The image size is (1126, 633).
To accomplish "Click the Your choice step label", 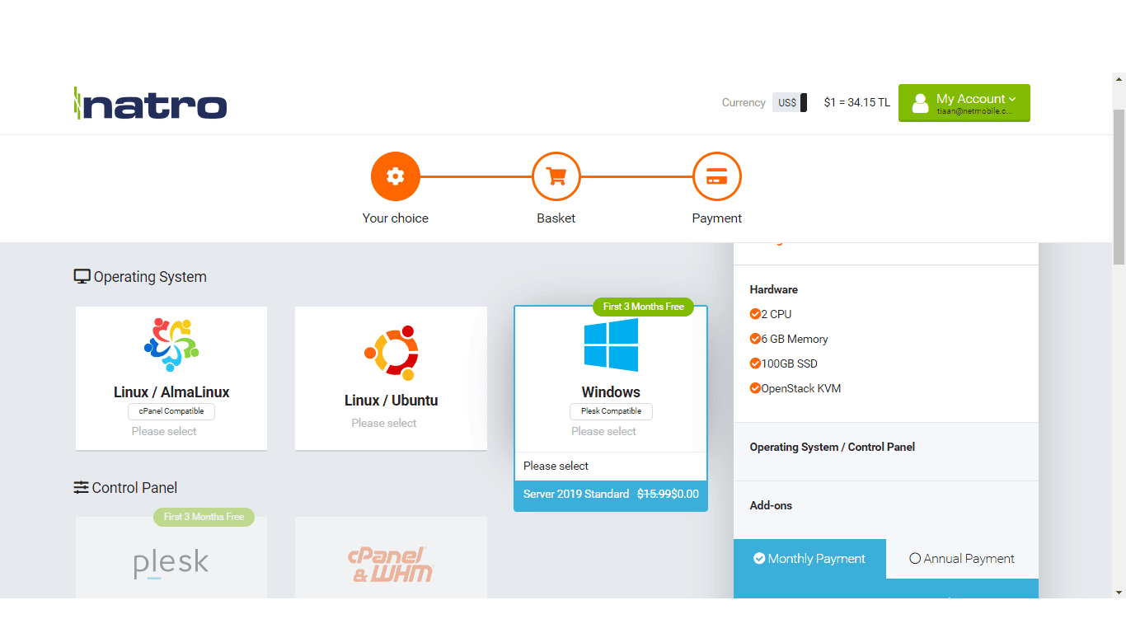I will (x=396, y=218).
